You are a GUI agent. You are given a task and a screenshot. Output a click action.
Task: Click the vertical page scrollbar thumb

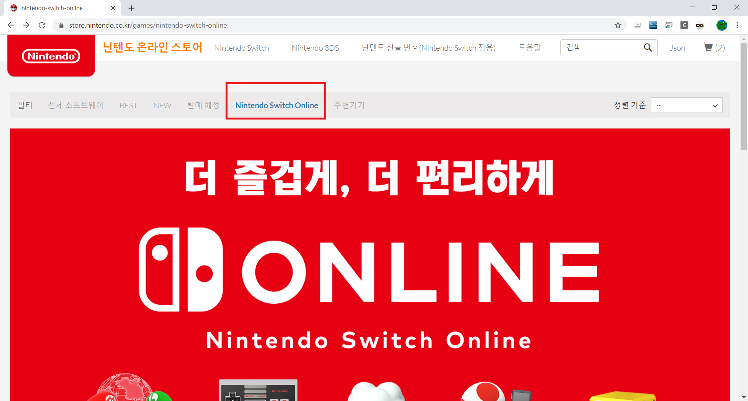point(744,96)
